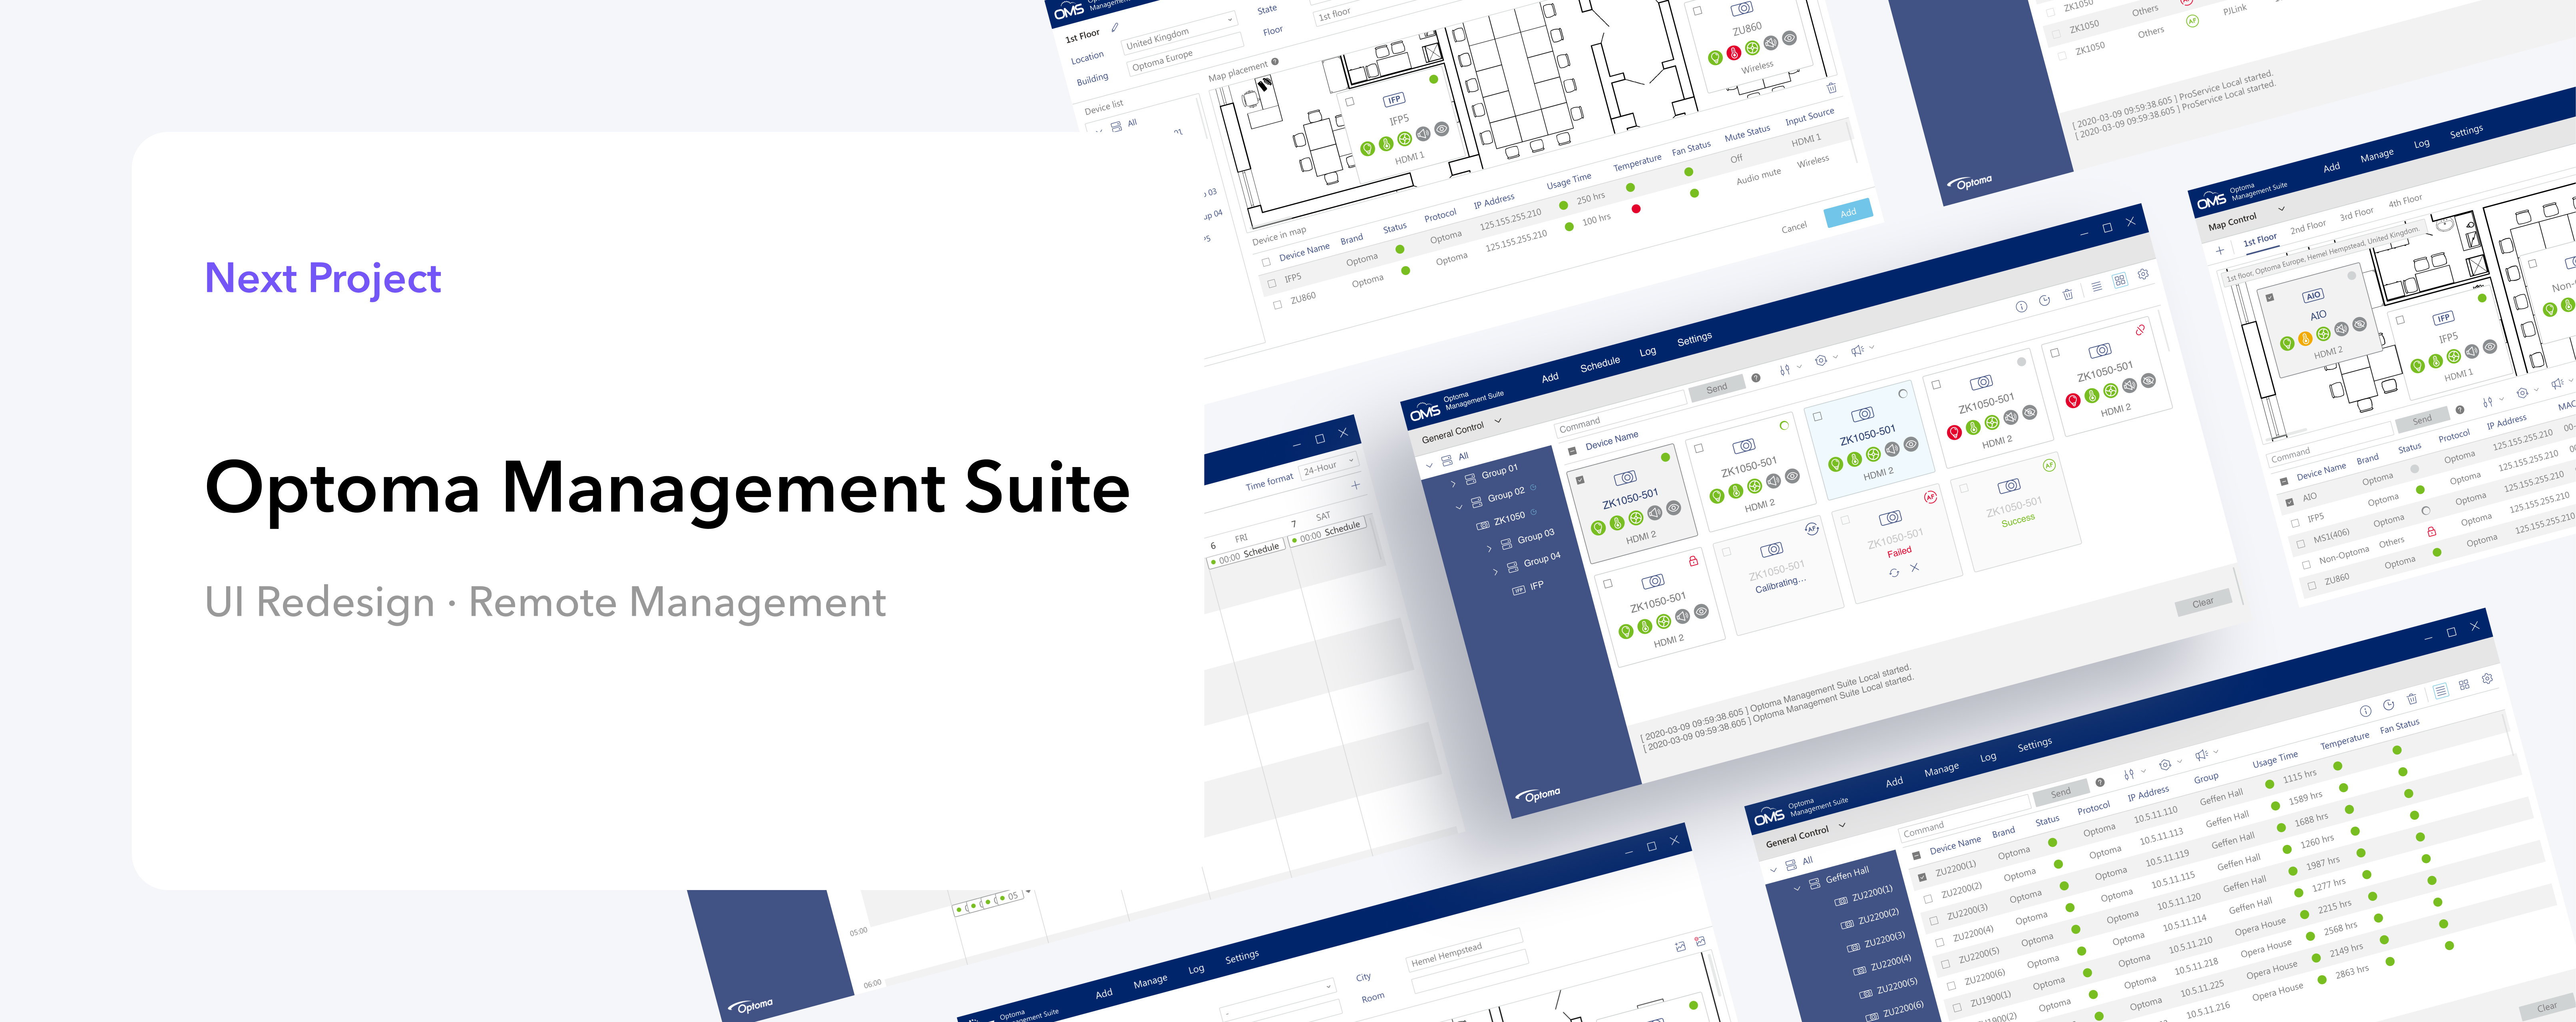Viewport: 2576px width, 1022px height.
Task: Check ZU860 row checkbox in Map Control table
Action: (x=2311, y=587)
